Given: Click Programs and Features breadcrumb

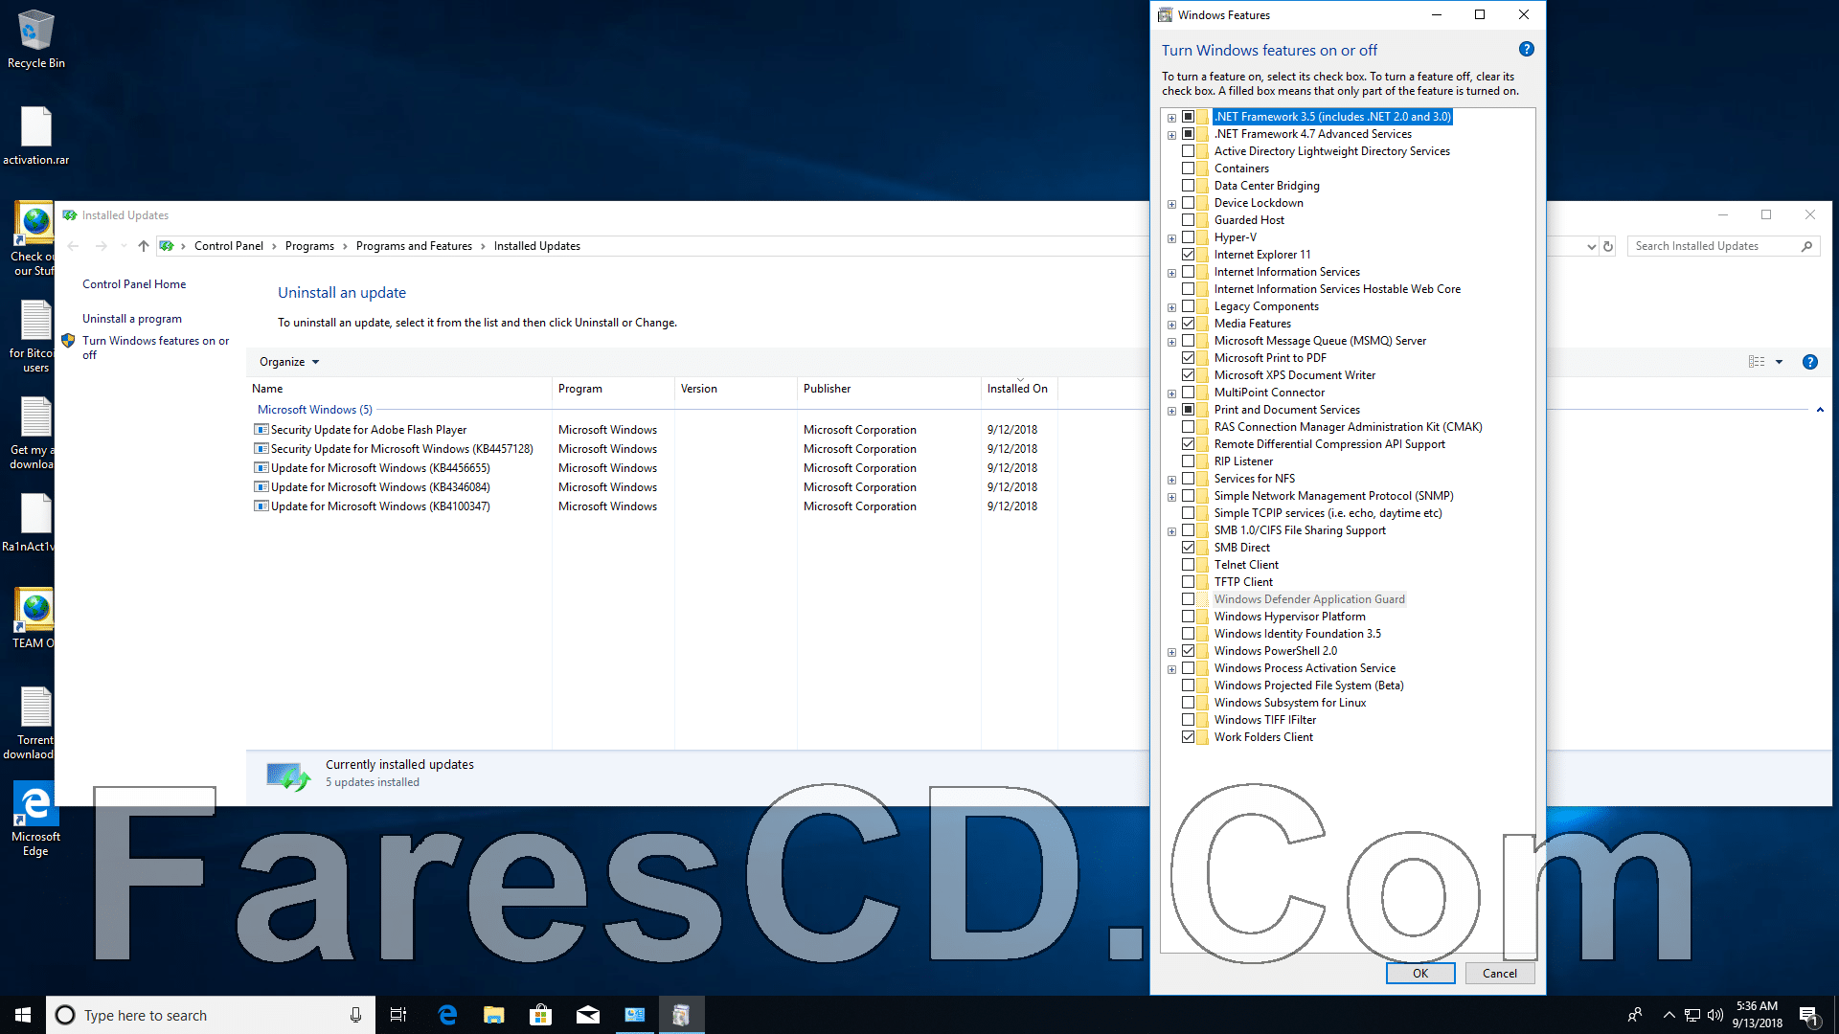Looking at the screenshot, I should tap(414, 246).
